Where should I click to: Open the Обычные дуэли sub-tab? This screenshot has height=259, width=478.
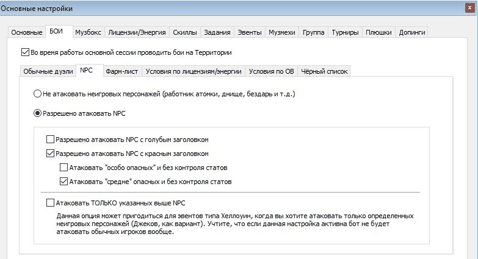click(48, 71)
